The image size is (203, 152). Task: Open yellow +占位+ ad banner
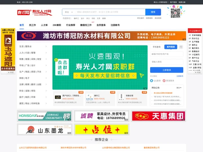coord(101,129)
